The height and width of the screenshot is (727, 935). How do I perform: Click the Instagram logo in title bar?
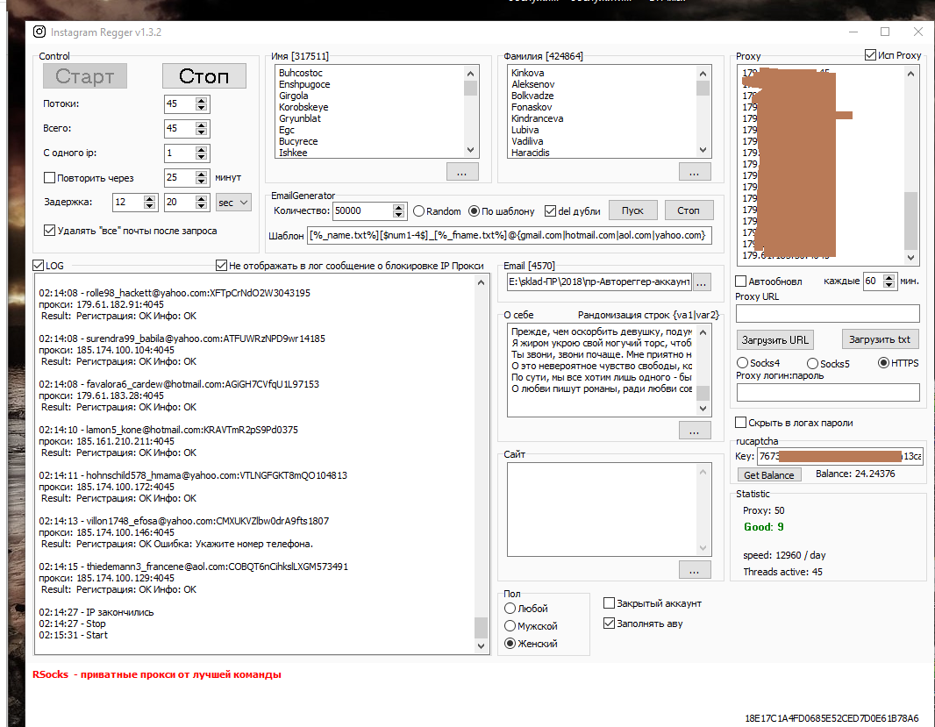click(x=39, y=32)
